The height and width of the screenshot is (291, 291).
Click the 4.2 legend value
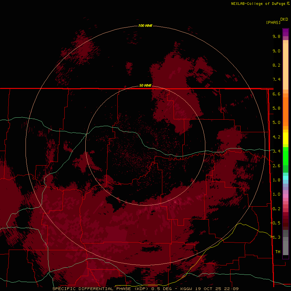pyautogui.click(x=276, y=137)
